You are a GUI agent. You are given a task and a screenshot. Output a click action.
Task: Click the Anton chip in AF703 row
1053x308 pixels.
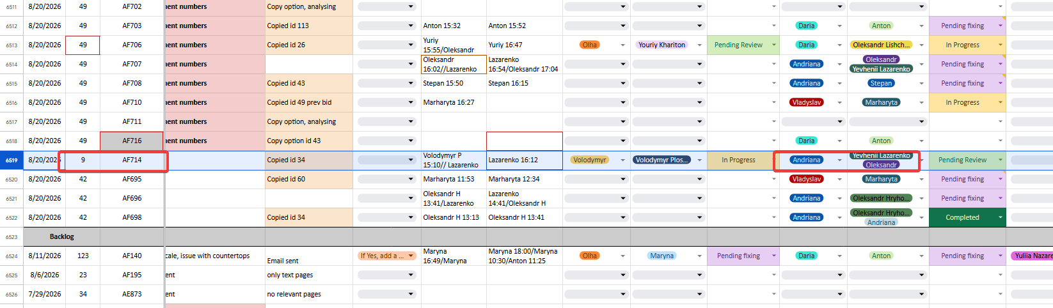[x=881, y=26]
